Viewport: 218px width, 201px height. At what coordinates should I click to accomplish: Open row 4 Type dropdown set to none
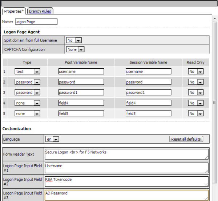27,103
